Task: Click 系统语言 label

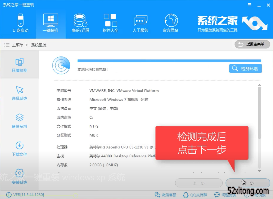Action: (64, 108)
